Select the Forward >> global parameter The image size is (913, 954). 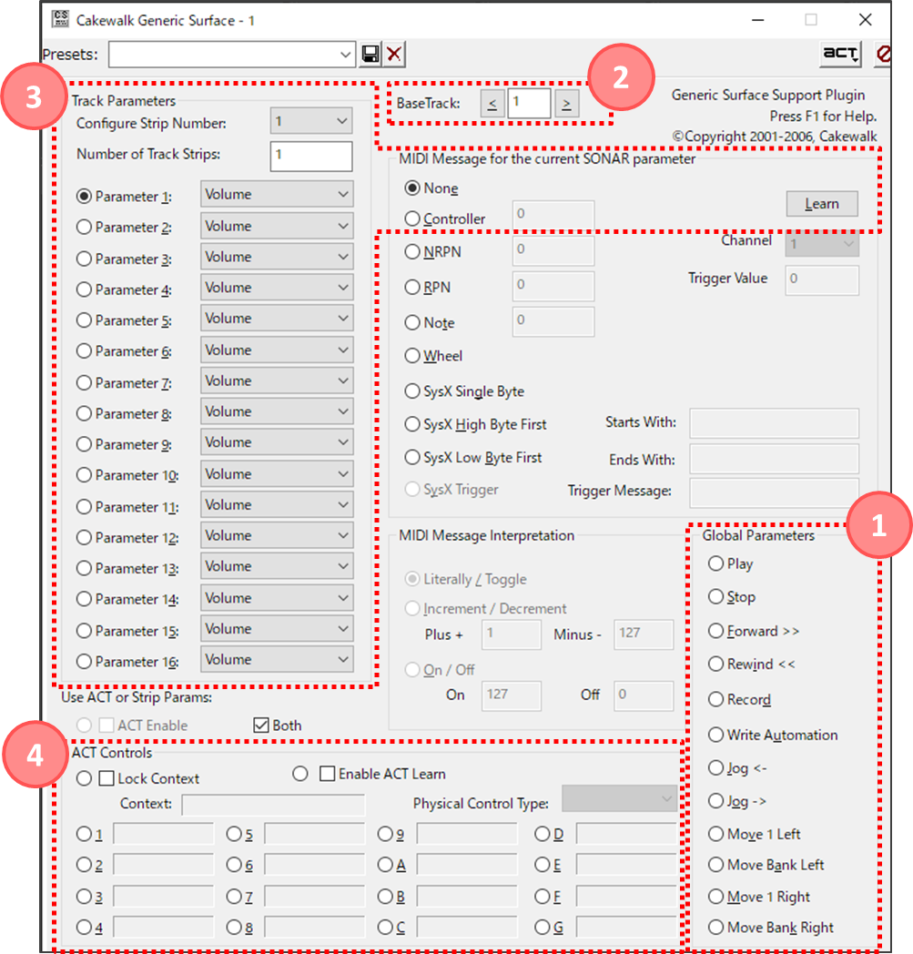click(x=715, y=631)
